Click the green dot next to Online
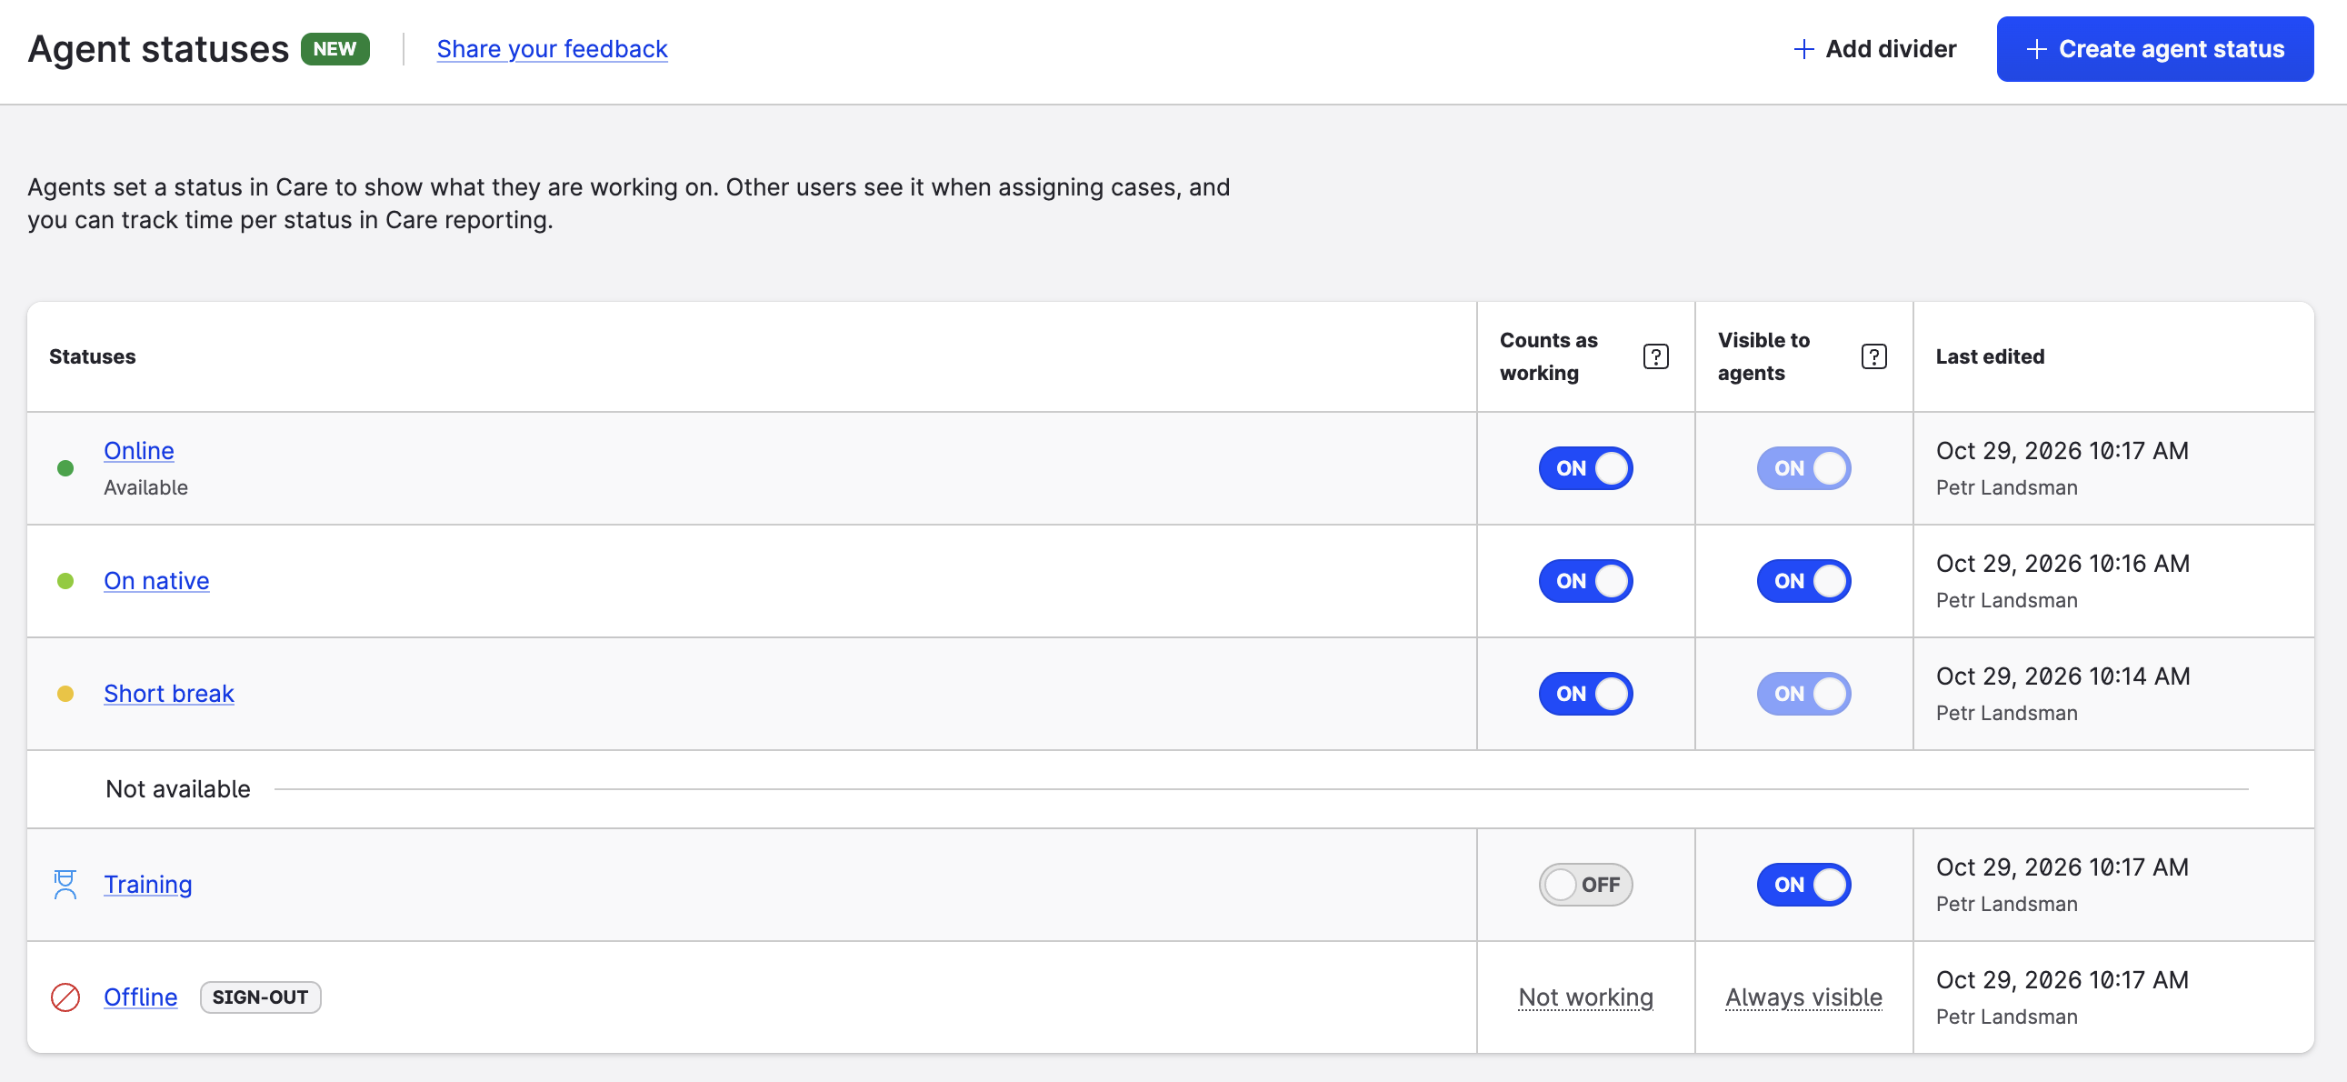Viewport: 2347px width, 1082px height. (x=65, y=468)
